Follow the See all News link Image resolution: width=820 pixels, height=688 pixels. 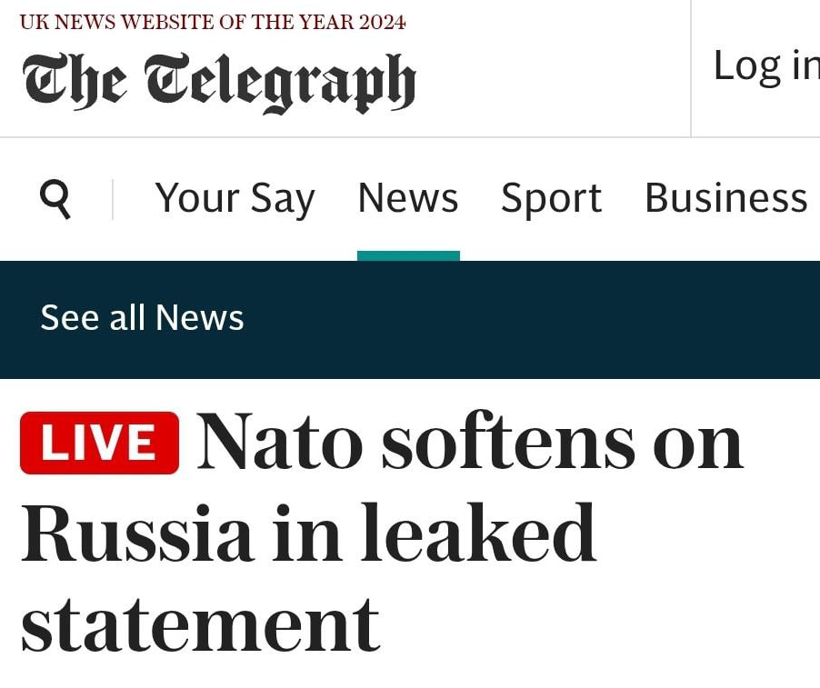coord(142,317)
